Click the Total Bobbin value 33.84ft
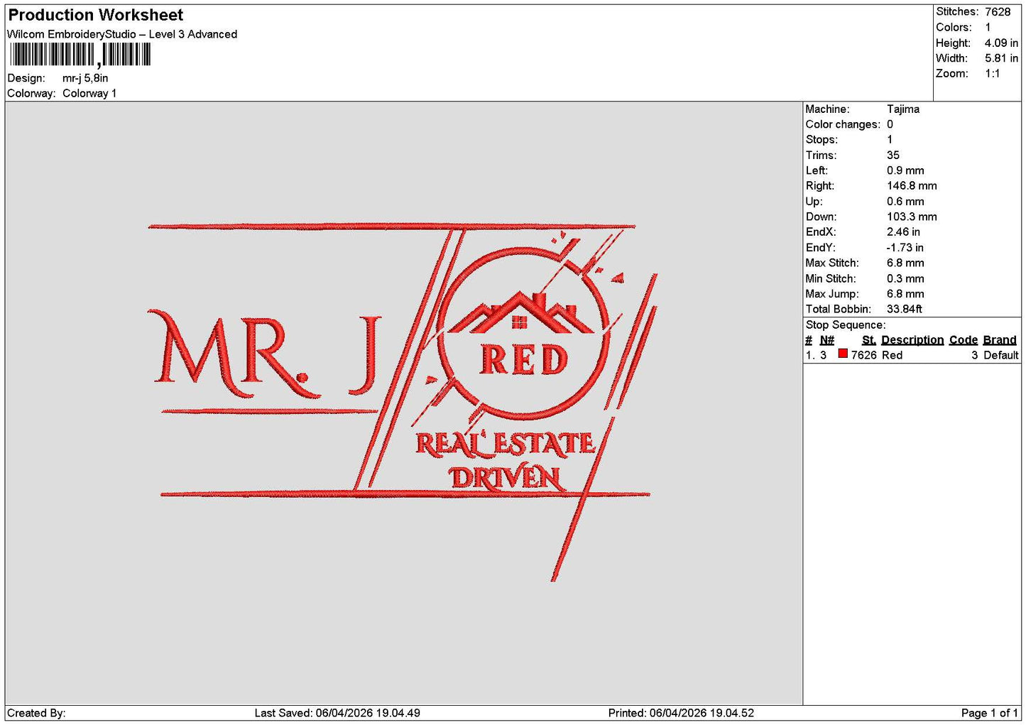Image resolution: width=1026 pixels, height=725 pixels. click(x=905, y=309)
